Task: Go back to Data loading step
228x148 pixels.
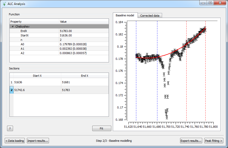Action: pyautogui.click(x=15, y=141)
